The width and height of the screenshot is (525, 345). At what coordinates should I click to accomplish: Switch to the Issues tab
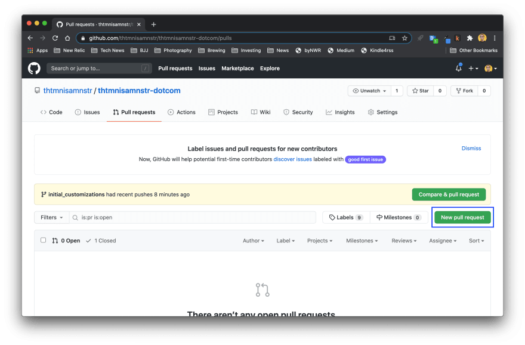pyautogui.click(x=87, y=112)
